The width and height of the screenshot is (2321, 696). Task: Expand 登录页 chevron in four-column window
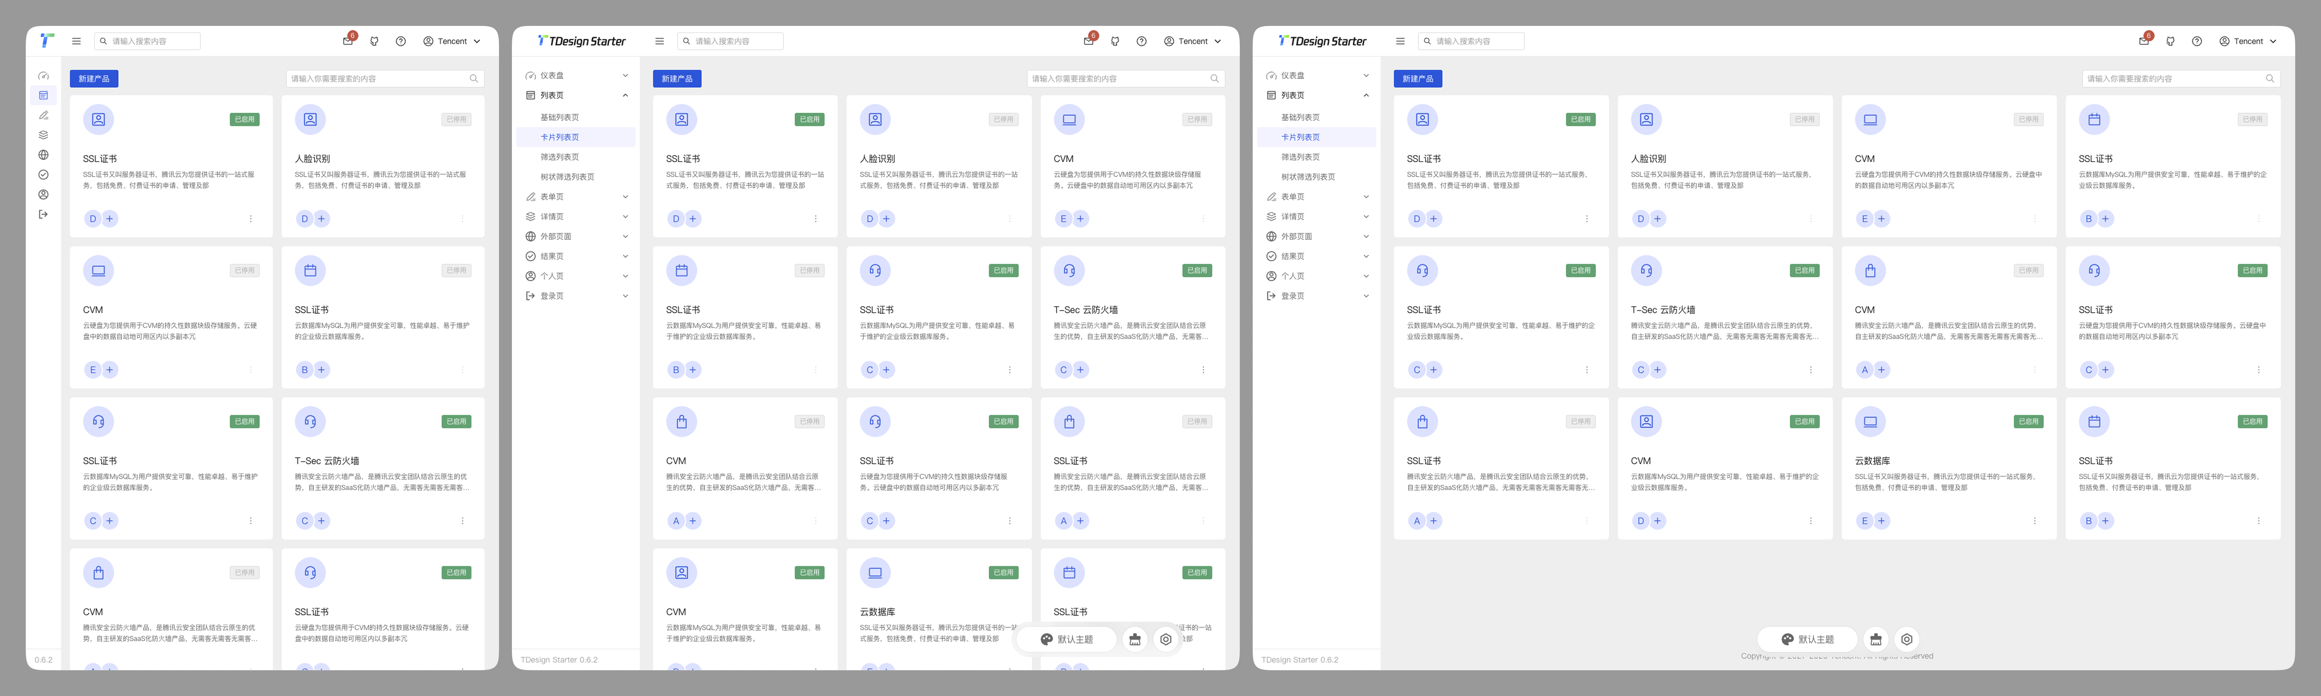[x=1366, y=296]
